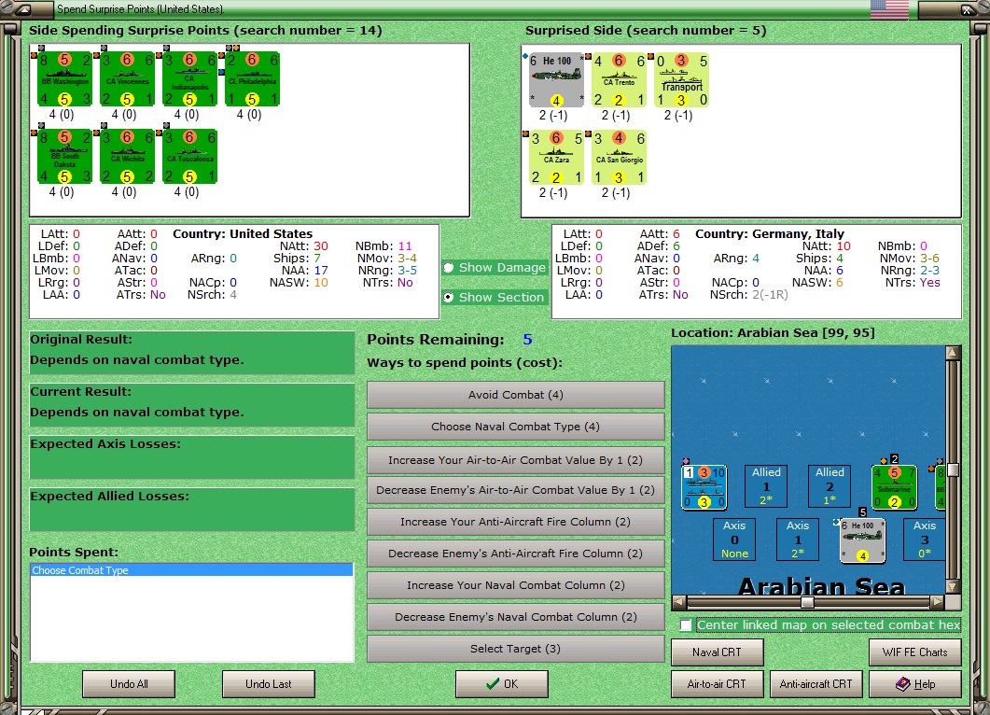Close the Spend Surprise Points window

click(968, 9)
